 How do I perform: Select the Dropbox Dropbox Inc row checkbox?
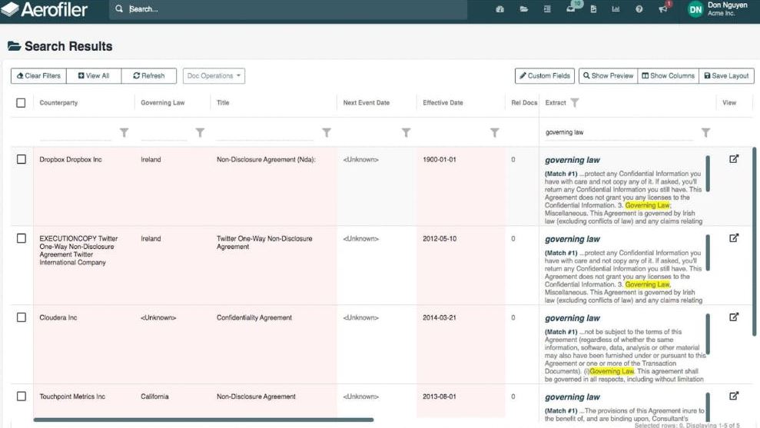(x=22, y=159)
